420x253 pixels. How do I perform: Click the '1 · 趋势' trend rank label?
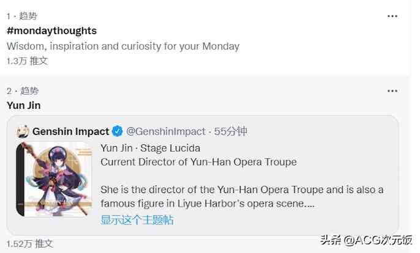point(22,16)
